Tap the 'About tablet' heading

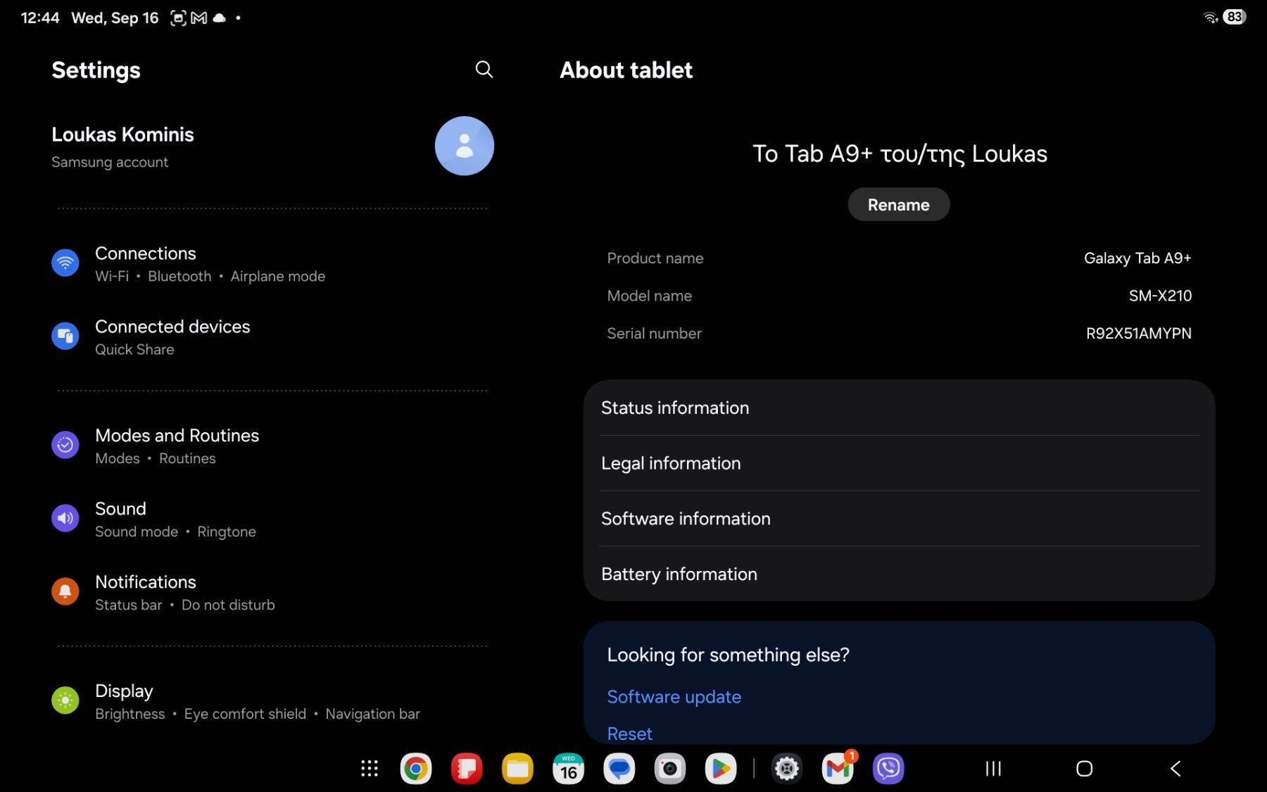[x=626, y=70]
